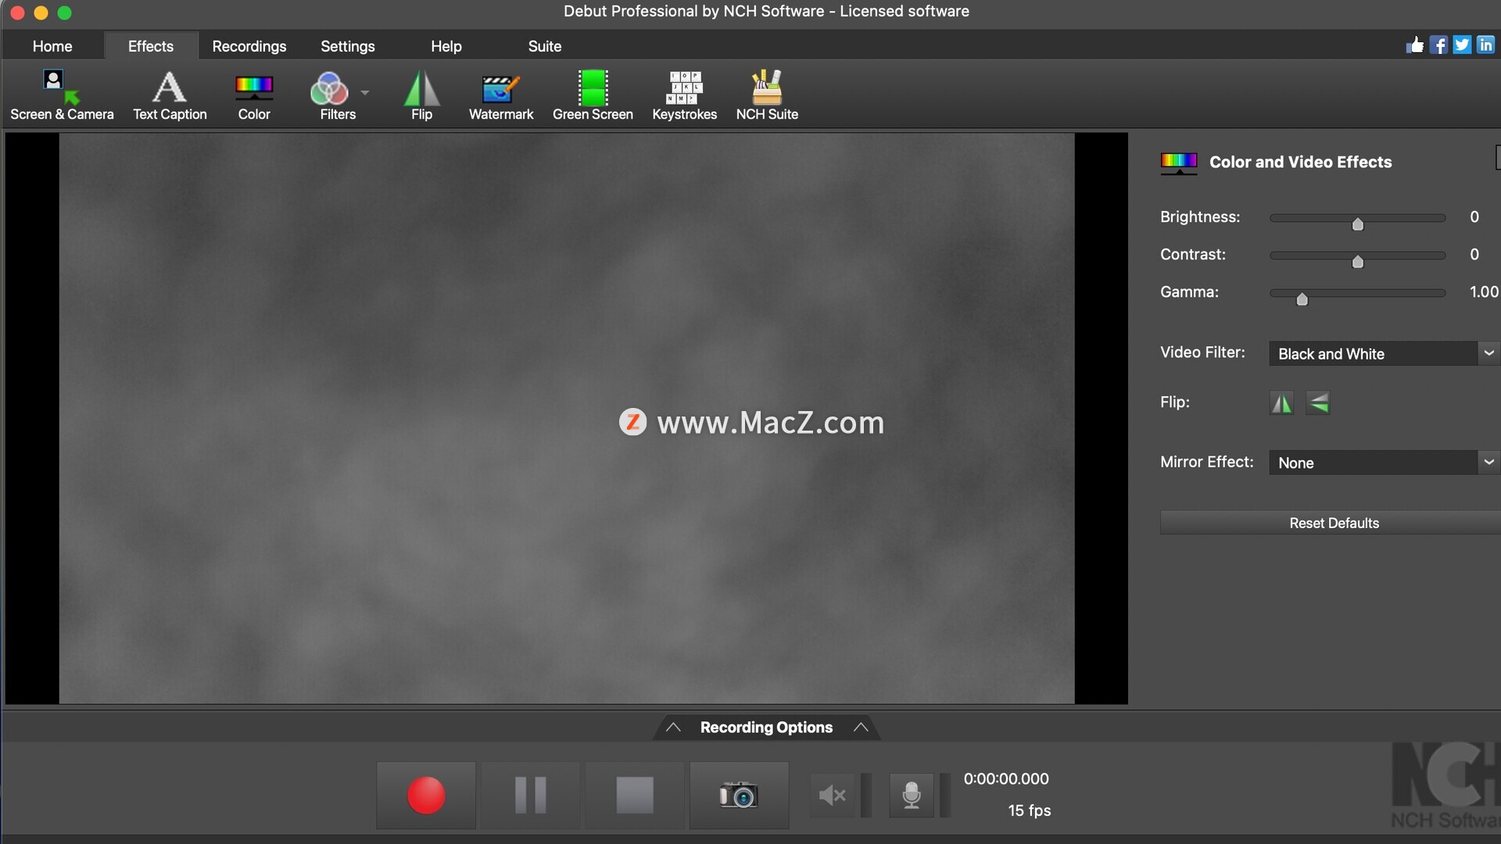This screenshot has width=1501, height=844.
Task: Toggle the microphone button
Action: click(x=912, y=796)
